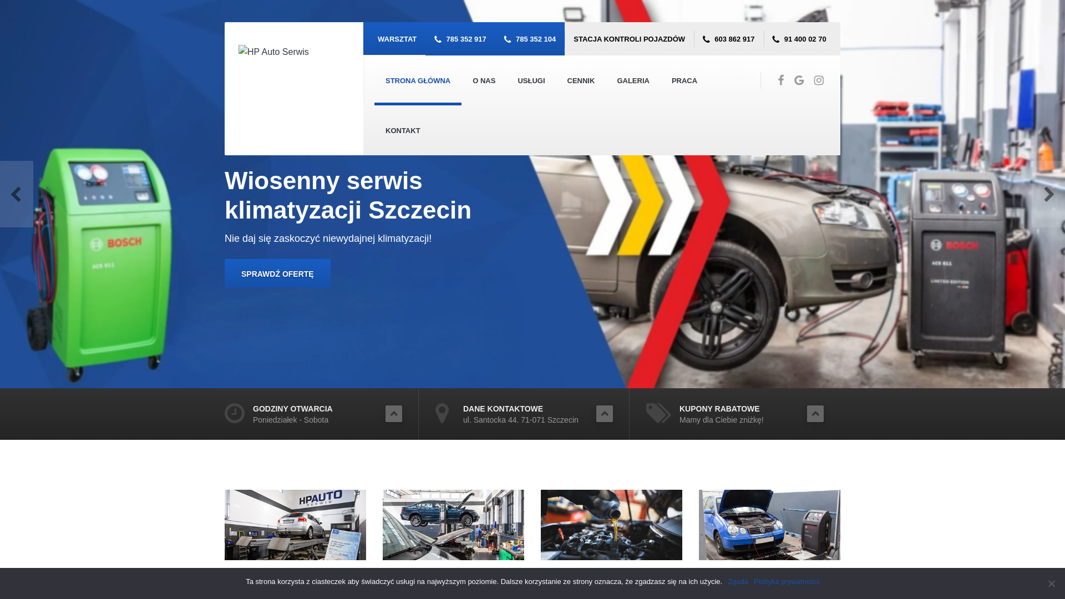The width and height of the screenshot is (1065, 599).
Task: Open the Praca menu item
Action: (x=684, y=81)
